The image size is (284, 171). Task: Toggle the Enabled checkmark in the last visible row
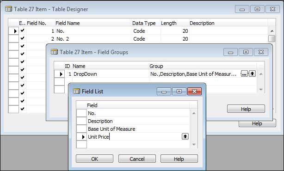tap(23, 109)
